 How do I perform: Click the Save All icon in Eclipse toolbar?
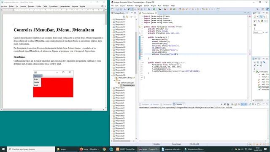(x=121, y=9)
